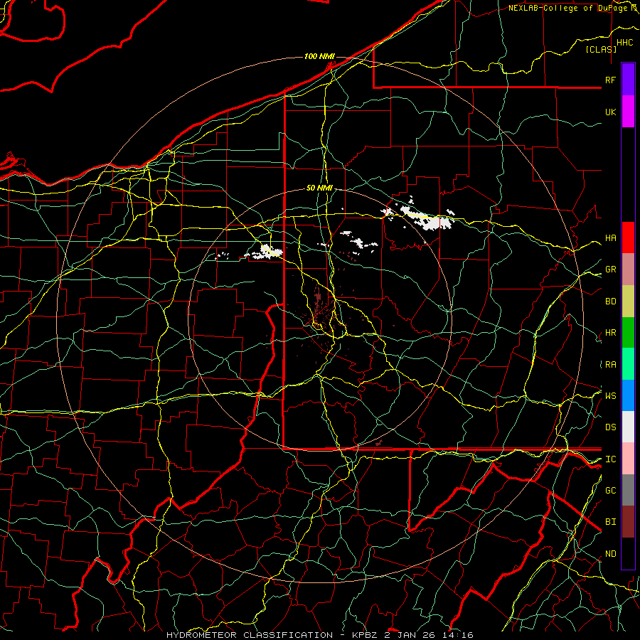The width and height of the screenshot is (640, 640).
Task: Click the IC legend label
Action: 610,459
